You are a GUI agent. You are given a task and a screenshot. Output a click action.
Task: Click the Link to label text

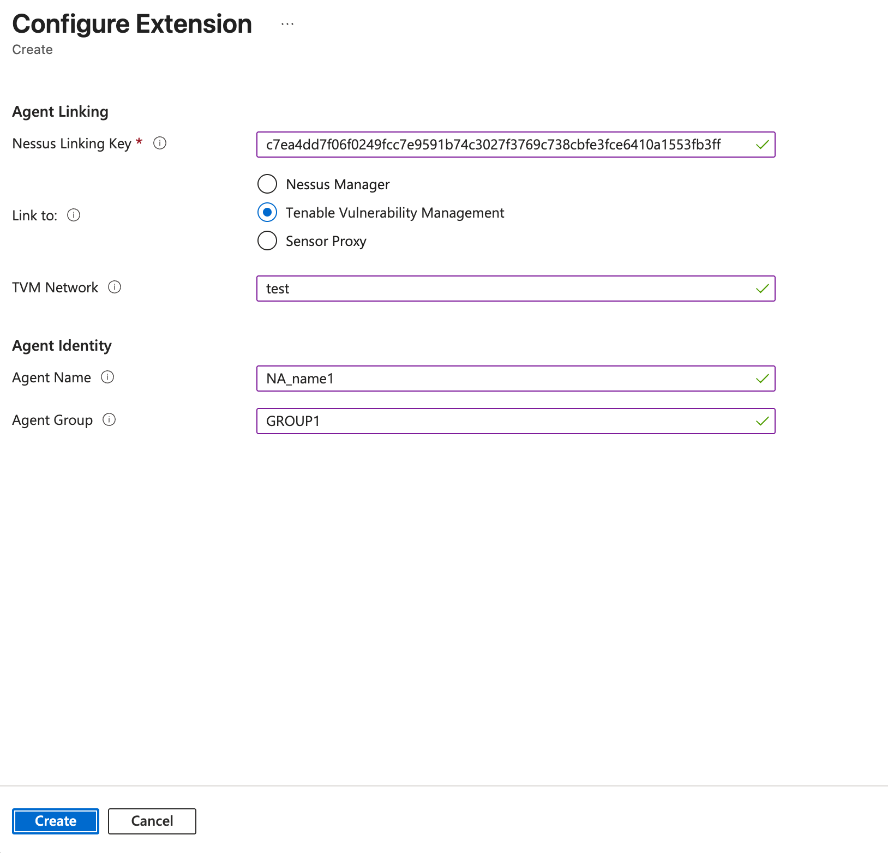tap(35, 215)
